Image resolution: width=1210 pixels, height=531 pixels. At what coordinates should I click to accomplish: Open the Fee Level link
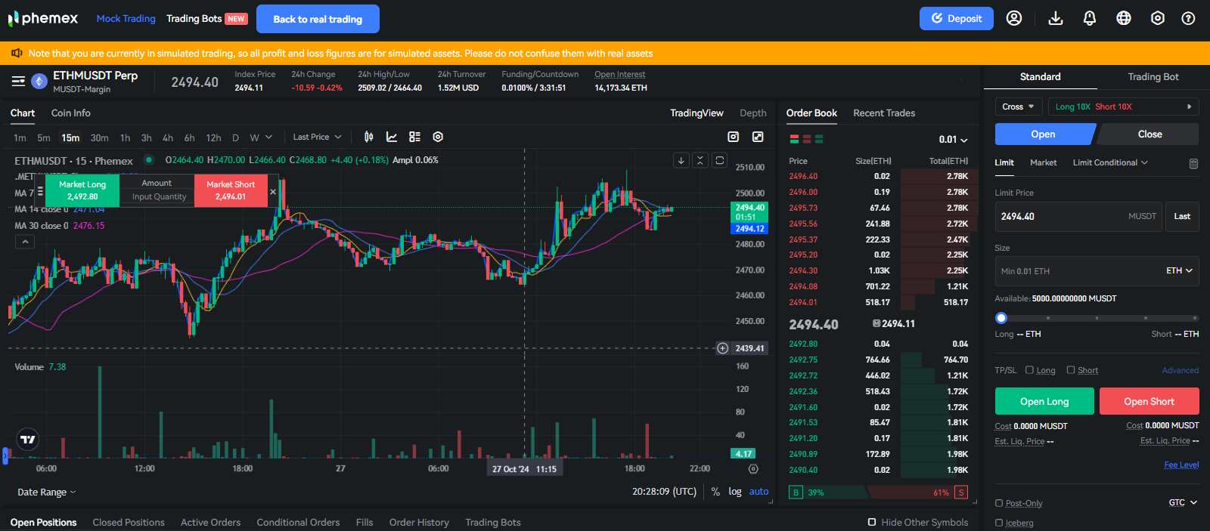(1181, 465)
